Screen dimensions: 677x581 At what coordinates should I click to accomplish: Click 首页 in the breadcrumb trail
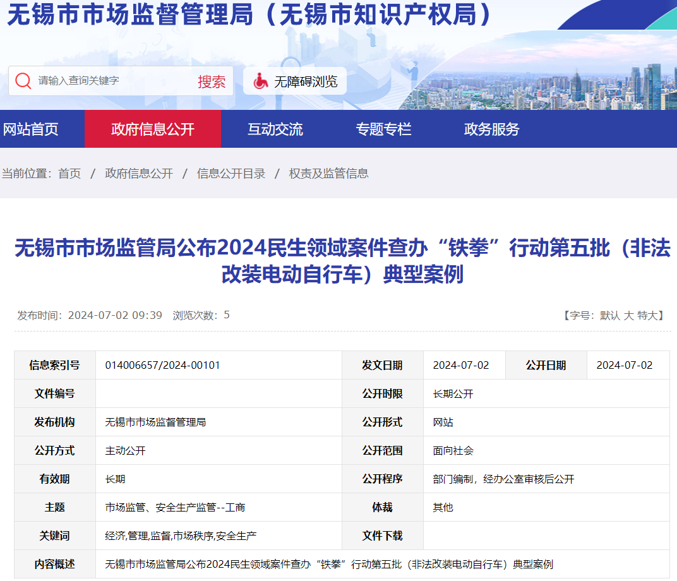[69, 174]
